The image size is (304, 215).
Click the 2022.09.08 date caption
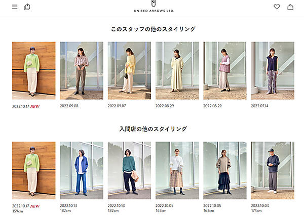(x=69, y=106)
